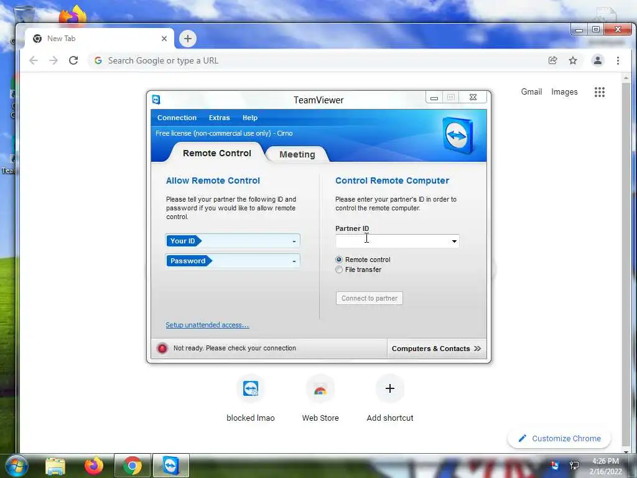Close the New Tab tab
The height and width of the screenshot is (478, 637).
coord(164,39)
